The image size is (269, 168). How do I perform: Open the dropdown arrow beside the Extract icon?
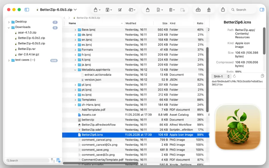[x=111, y=10]
